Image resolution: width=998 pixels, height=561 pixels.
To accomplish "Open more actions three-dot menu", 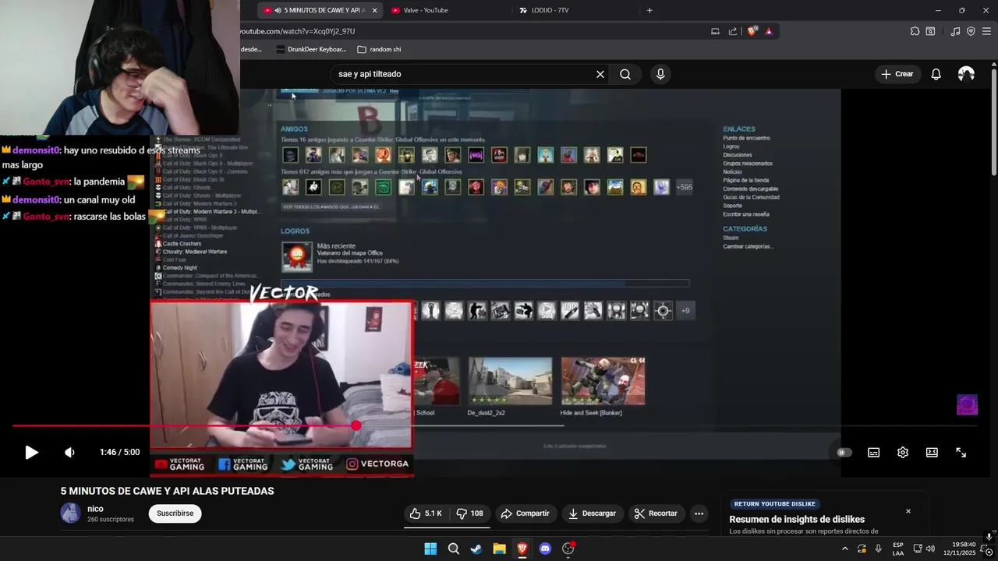I will tap(699, 513).
